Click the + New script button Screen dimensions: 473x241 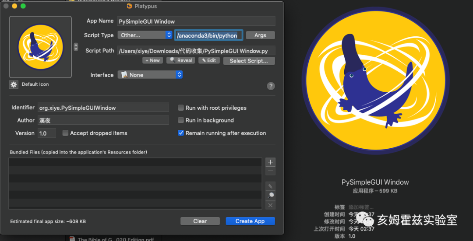tap(153, 60)
